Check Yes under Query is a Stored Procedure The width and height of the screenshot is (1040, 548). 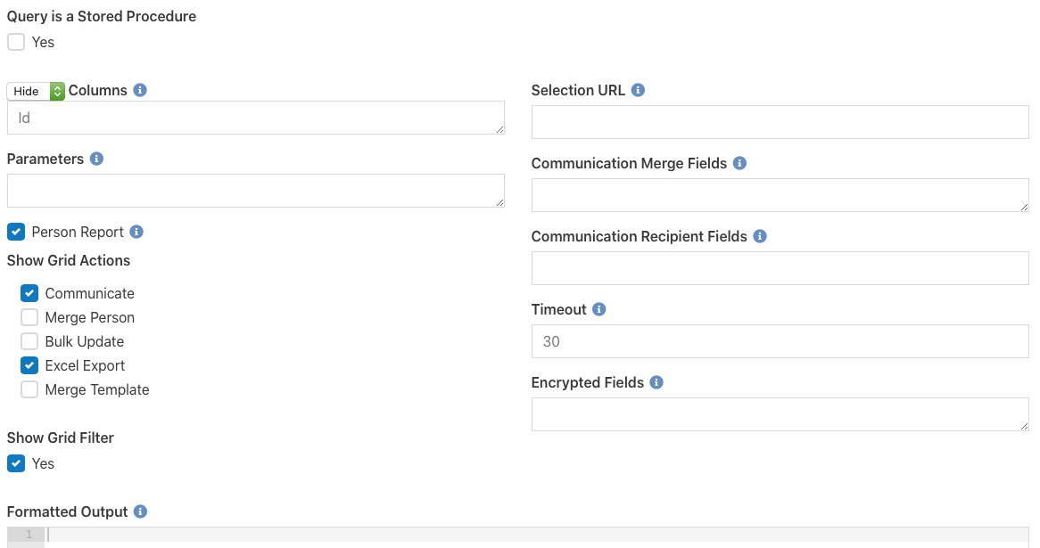pyautogui.click(x=16, y=42)
